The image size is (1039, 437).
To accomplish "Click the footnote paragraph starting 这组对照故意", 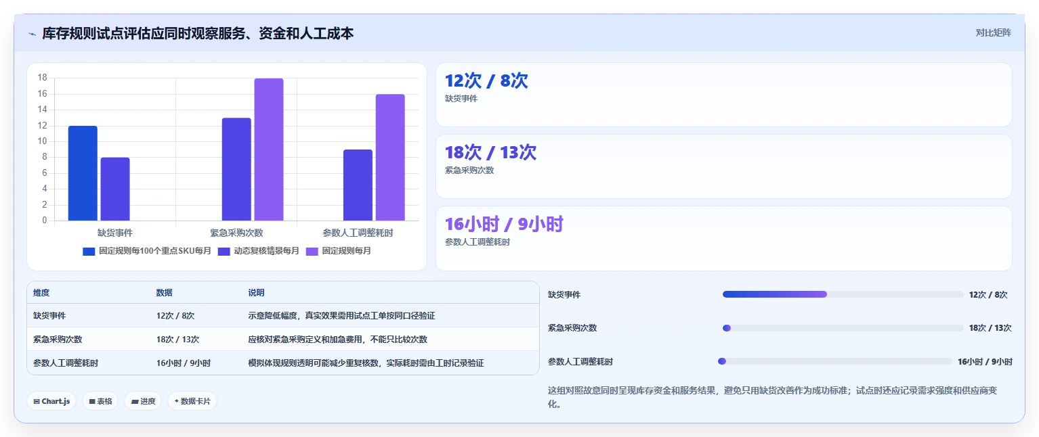I will point(772,397).
